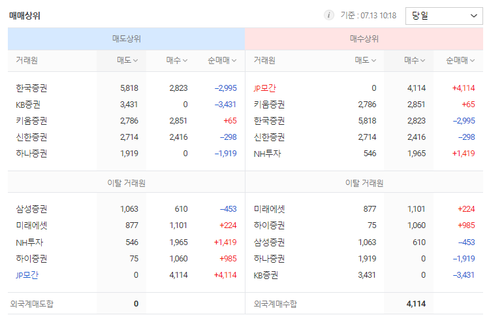Click 한국증권 in 매수상위 list

(269, 121)
